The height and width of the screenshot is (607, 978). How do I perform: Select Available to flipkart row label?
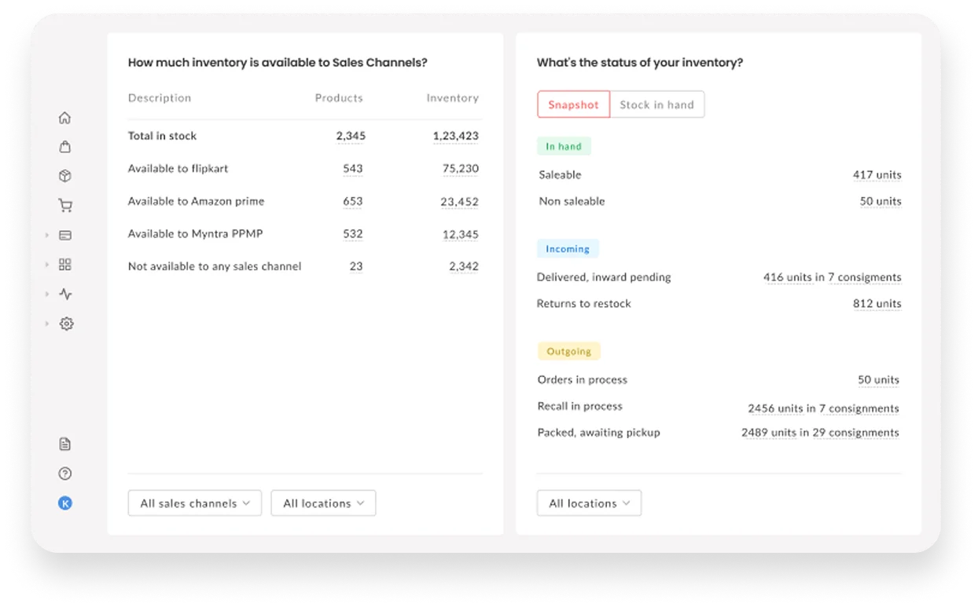178,169
